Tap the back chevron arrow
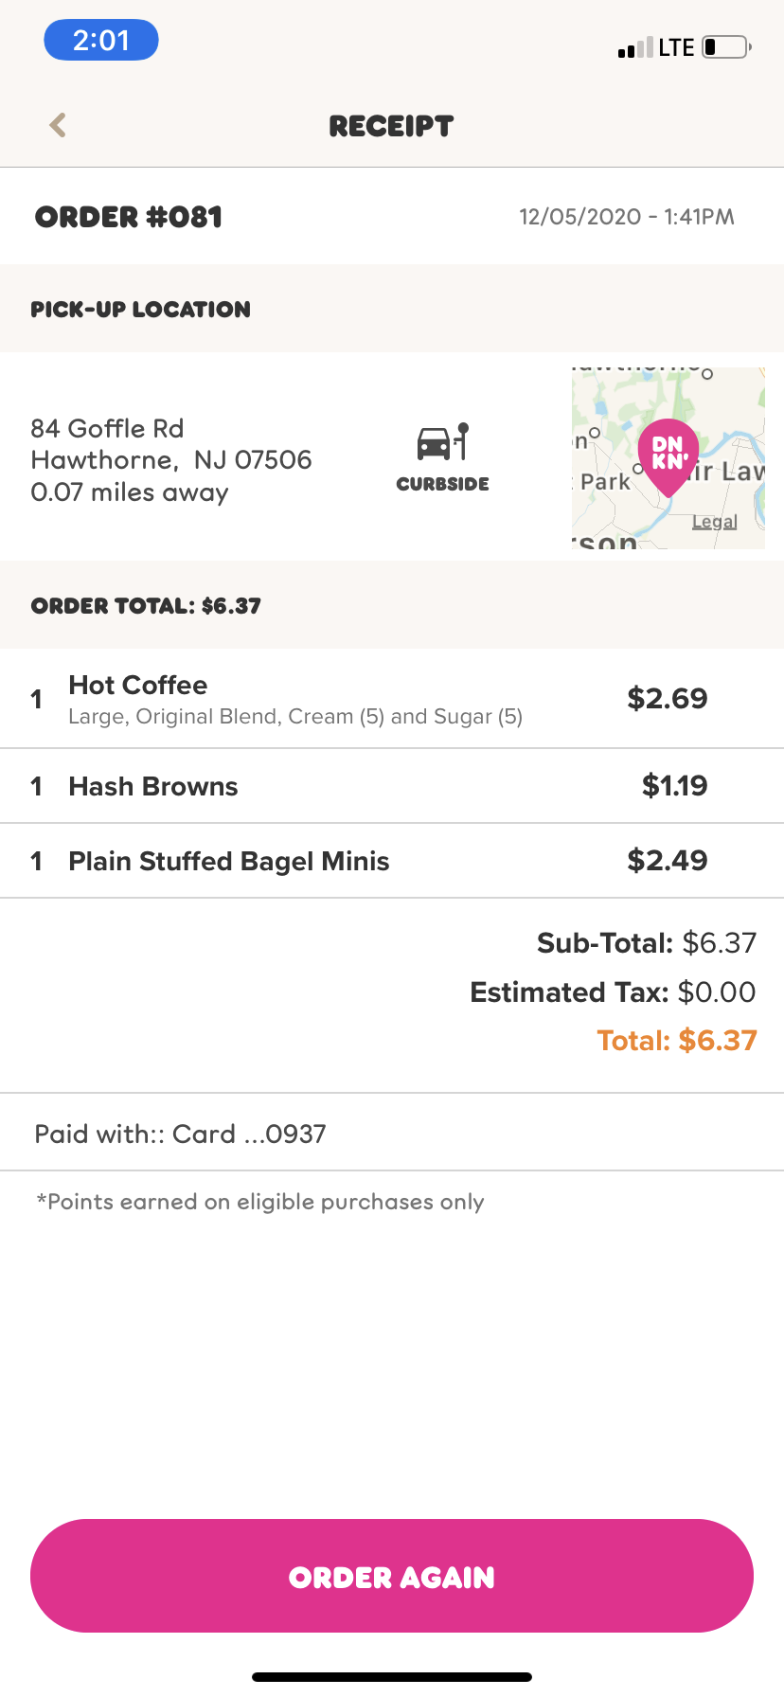The height and width of the screenshot is (1697, 784). 58,125
